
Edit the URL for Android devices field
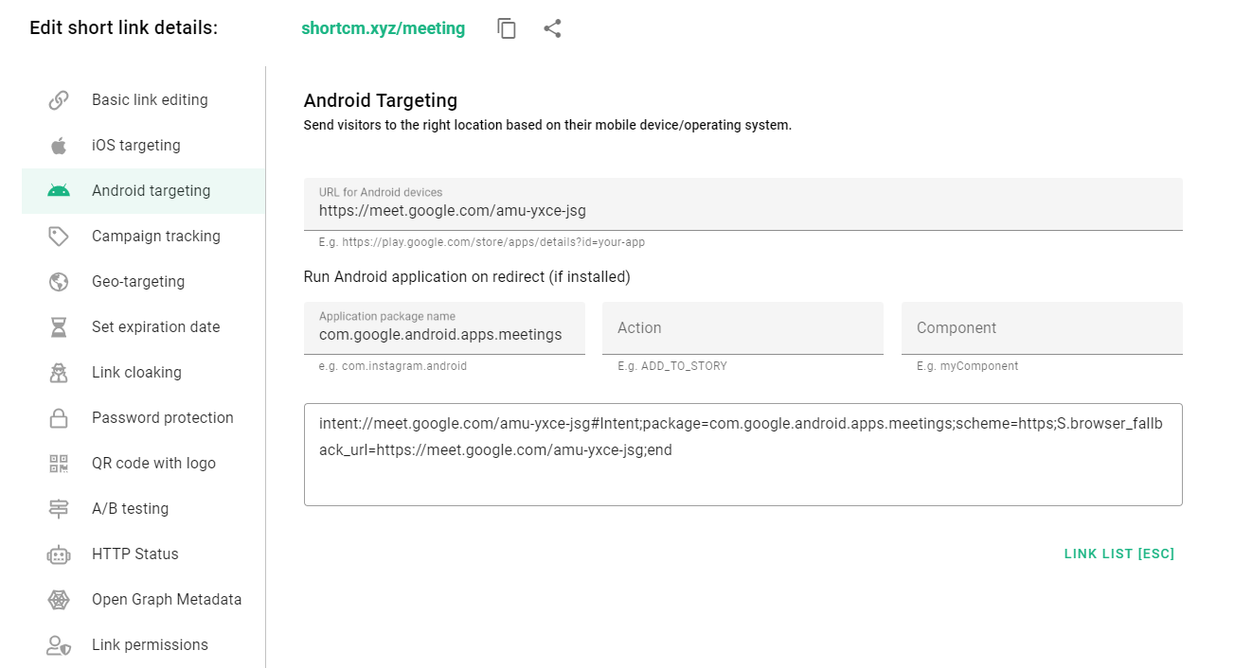[742, 209]
